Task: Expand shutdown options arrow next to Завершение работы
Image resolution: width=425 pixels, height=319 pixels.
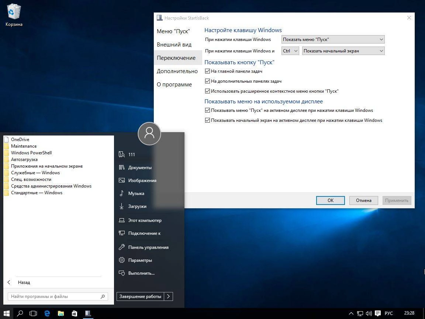Action: click(168, 296)
